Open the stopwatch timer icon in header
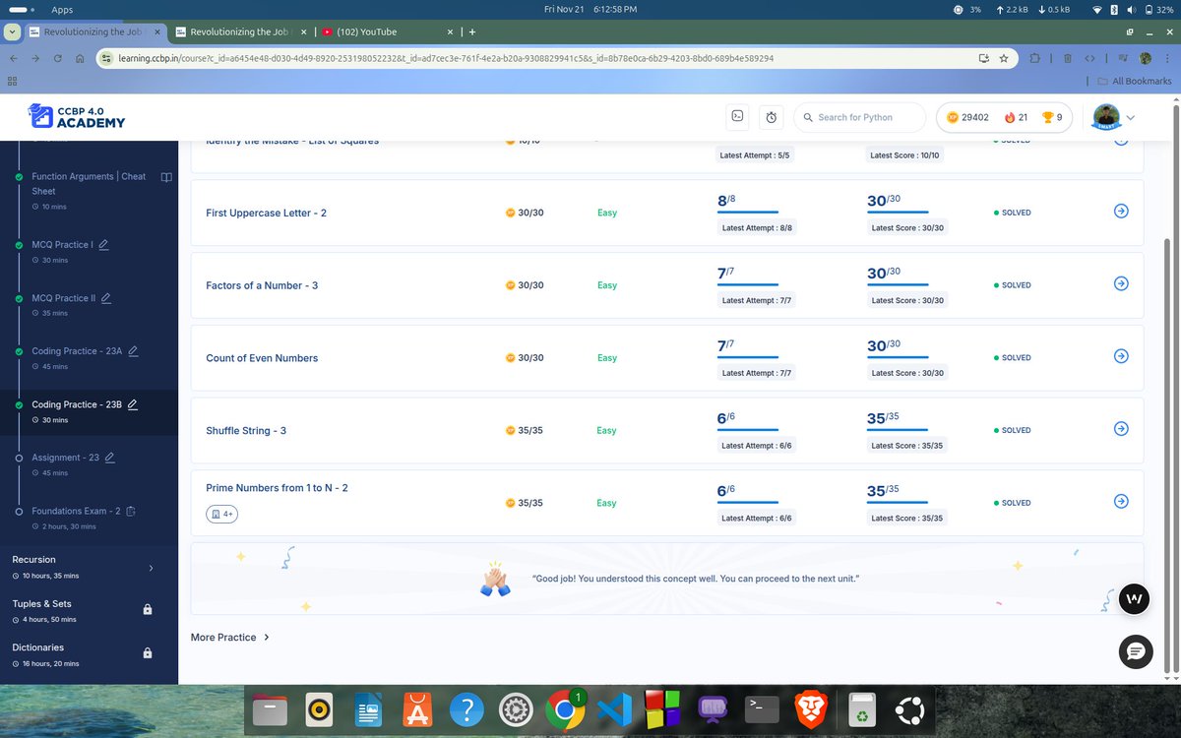 (772, 117)
